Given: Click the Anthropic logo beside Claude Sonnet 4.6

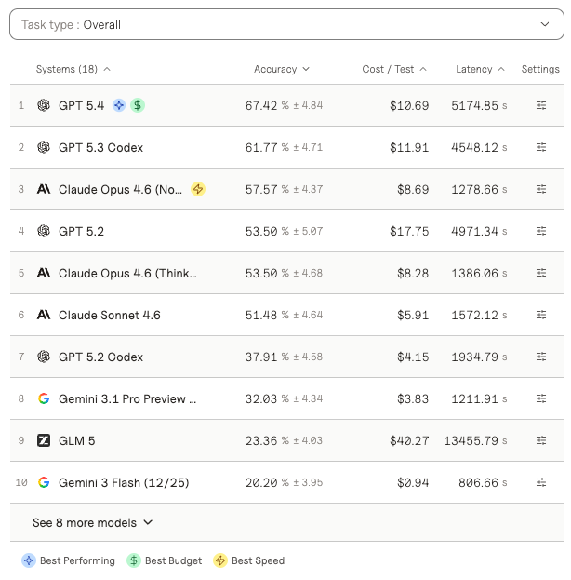Looking at the screenshot, I should click(44, 315).
